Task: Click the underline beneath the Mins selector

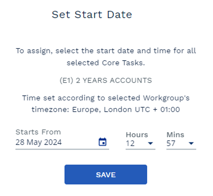Action: pos(181,149)
